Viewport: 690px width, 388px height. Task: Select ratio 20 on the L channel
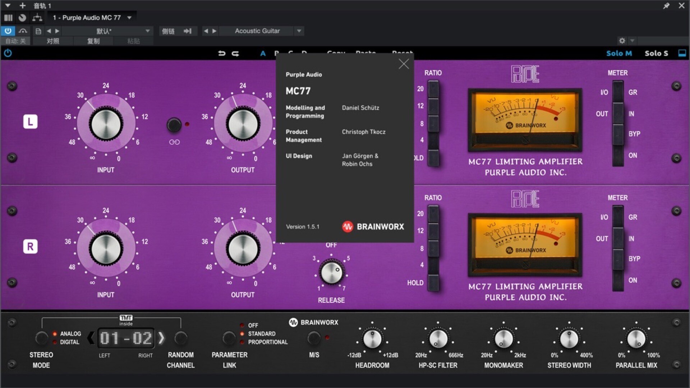point(433,89)
